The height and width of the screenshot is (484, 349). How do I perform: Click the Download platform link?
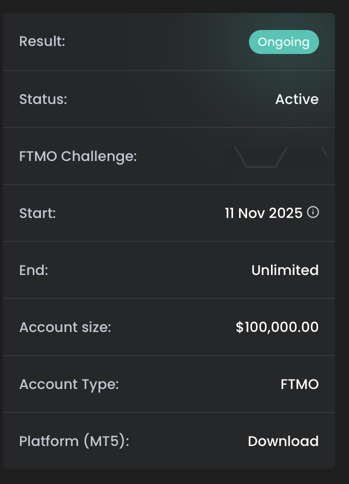tap(283, 441)
